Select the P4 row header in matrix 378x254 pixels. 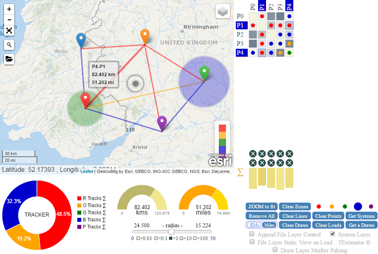tap(240, 52)
